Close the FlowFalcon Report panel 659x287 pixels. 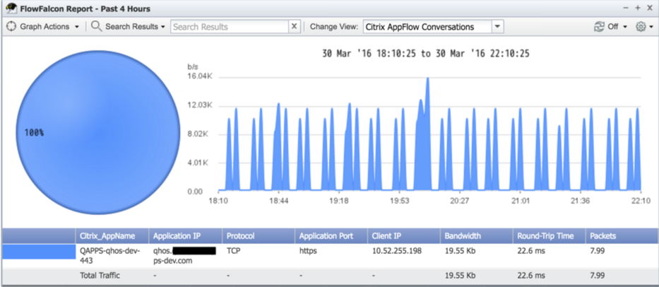pyautogui.click(x=650, y=8)
